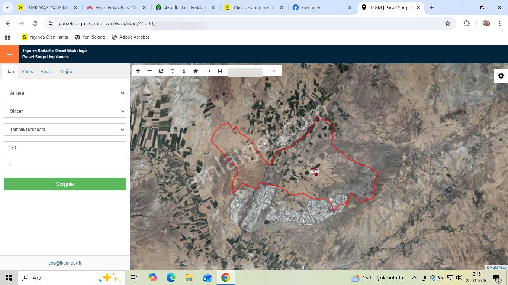Open the Chrome apps grid icon

pyautogui.click(x=7, y=37)
